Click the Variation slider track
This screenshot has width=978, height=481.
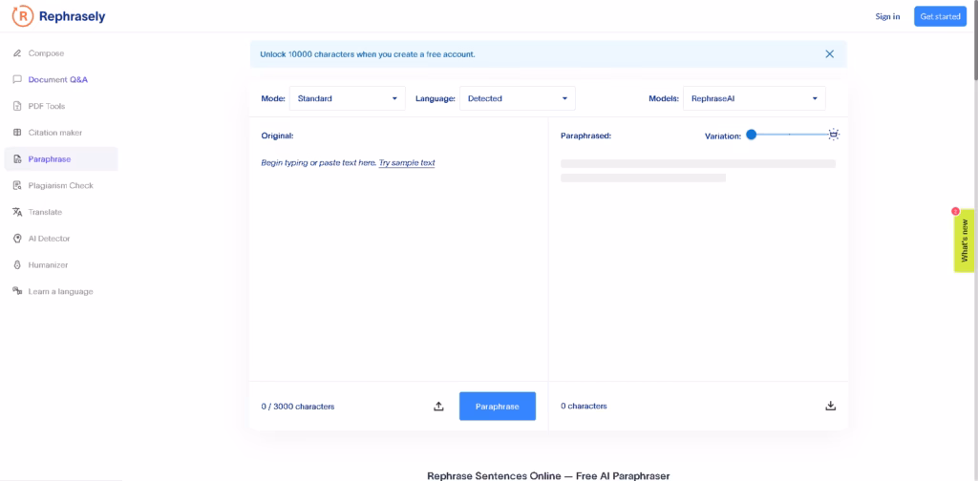pyautogui.click(x=790, y=135)
